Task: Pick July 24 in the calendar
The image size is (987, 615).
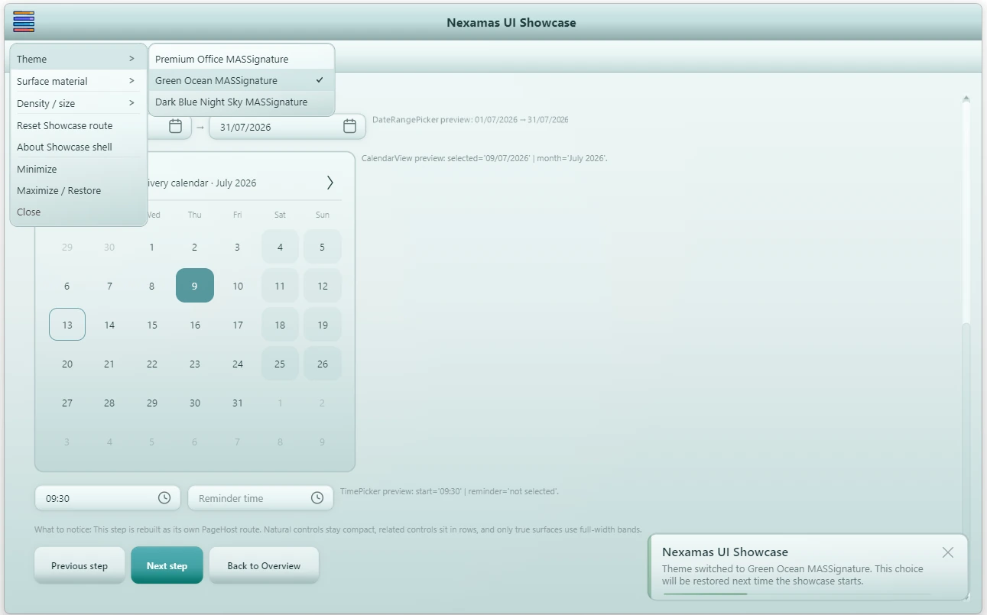Action: [238, 364]
